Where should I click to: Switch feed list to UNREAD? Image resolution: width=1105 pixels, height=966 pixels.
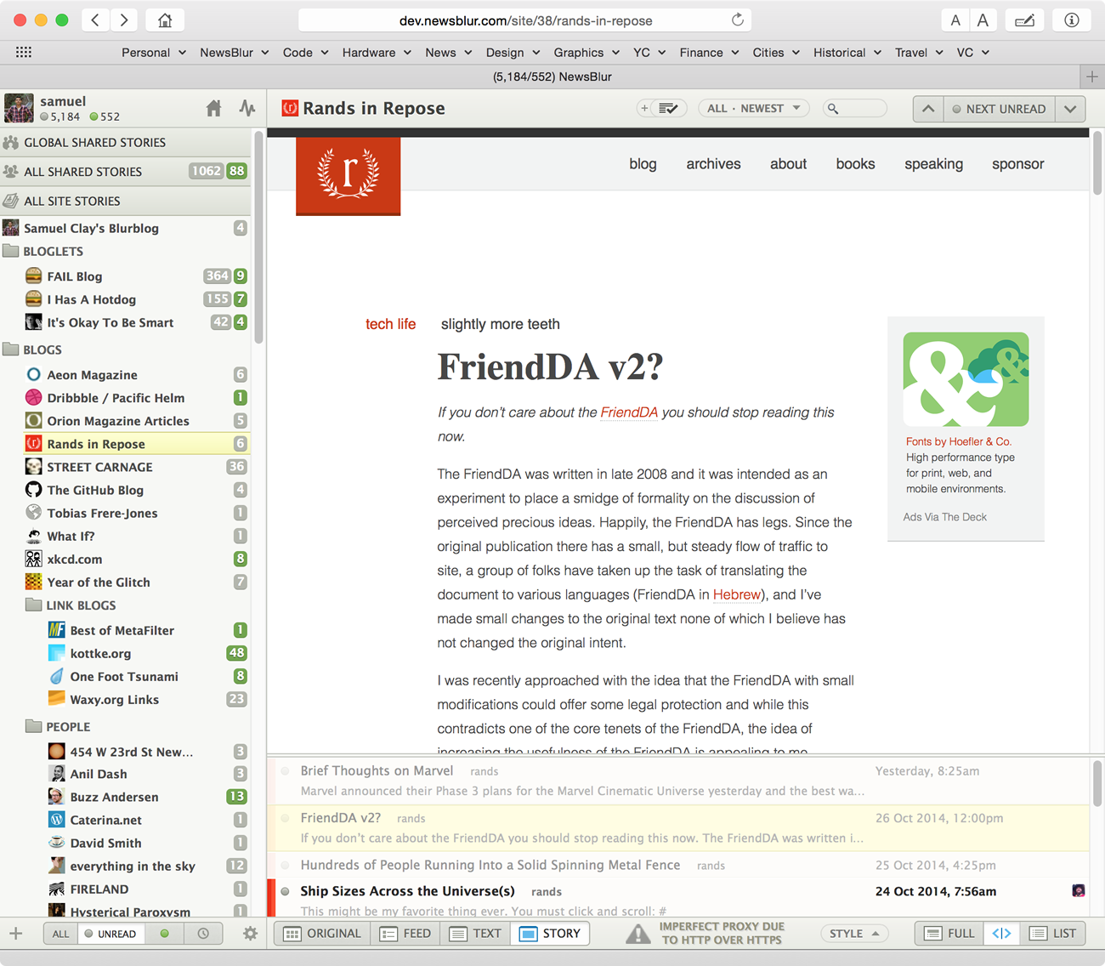[x=110, y=934]
